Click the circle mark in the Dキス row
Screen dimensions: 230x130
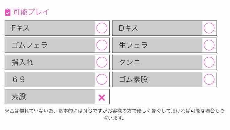(x=209, y=28)
